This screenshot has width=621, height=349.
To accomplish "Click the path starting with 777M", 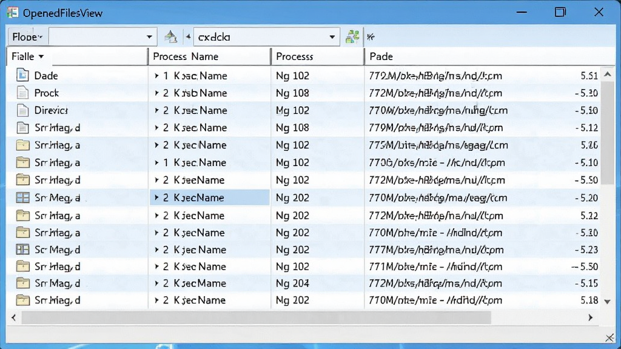I will pyautogui.click(x=436, y=250).
